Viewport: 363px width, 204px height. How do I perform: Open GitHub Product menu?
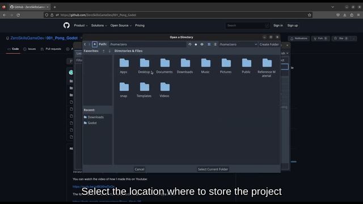pyautogui.click(x=81, y=25)
